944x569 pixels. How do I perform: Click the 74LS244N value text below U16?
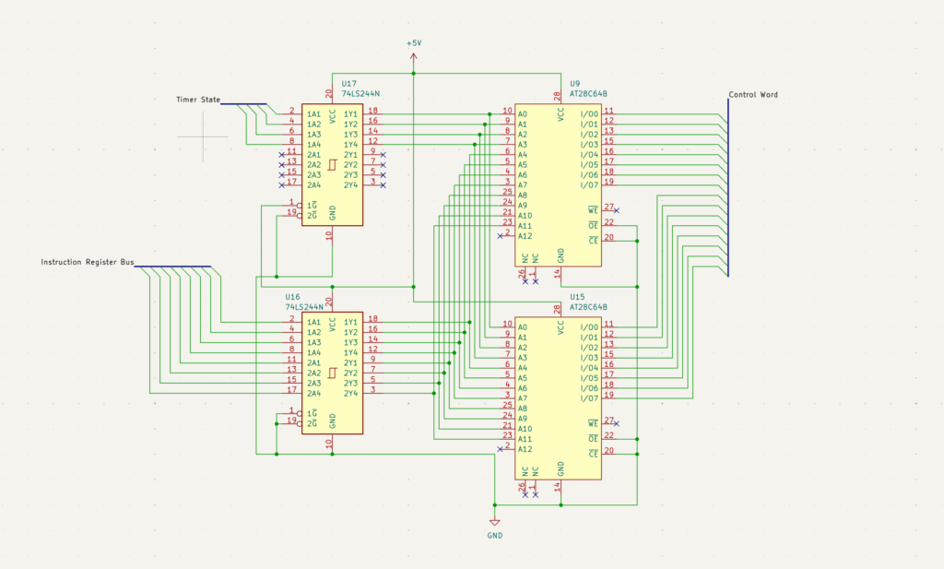[x=304, y=306]
